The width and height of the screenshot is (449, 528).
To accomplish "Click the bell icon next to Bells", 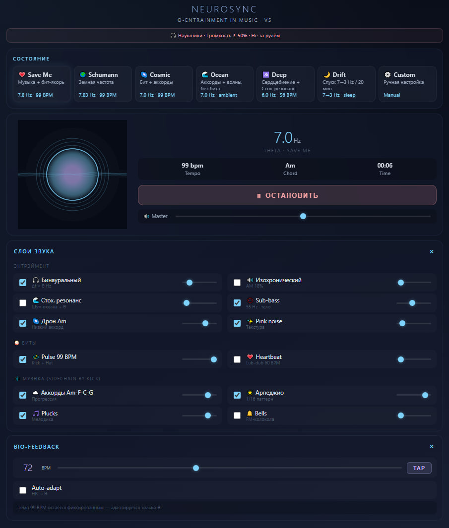I will [250, 413].
